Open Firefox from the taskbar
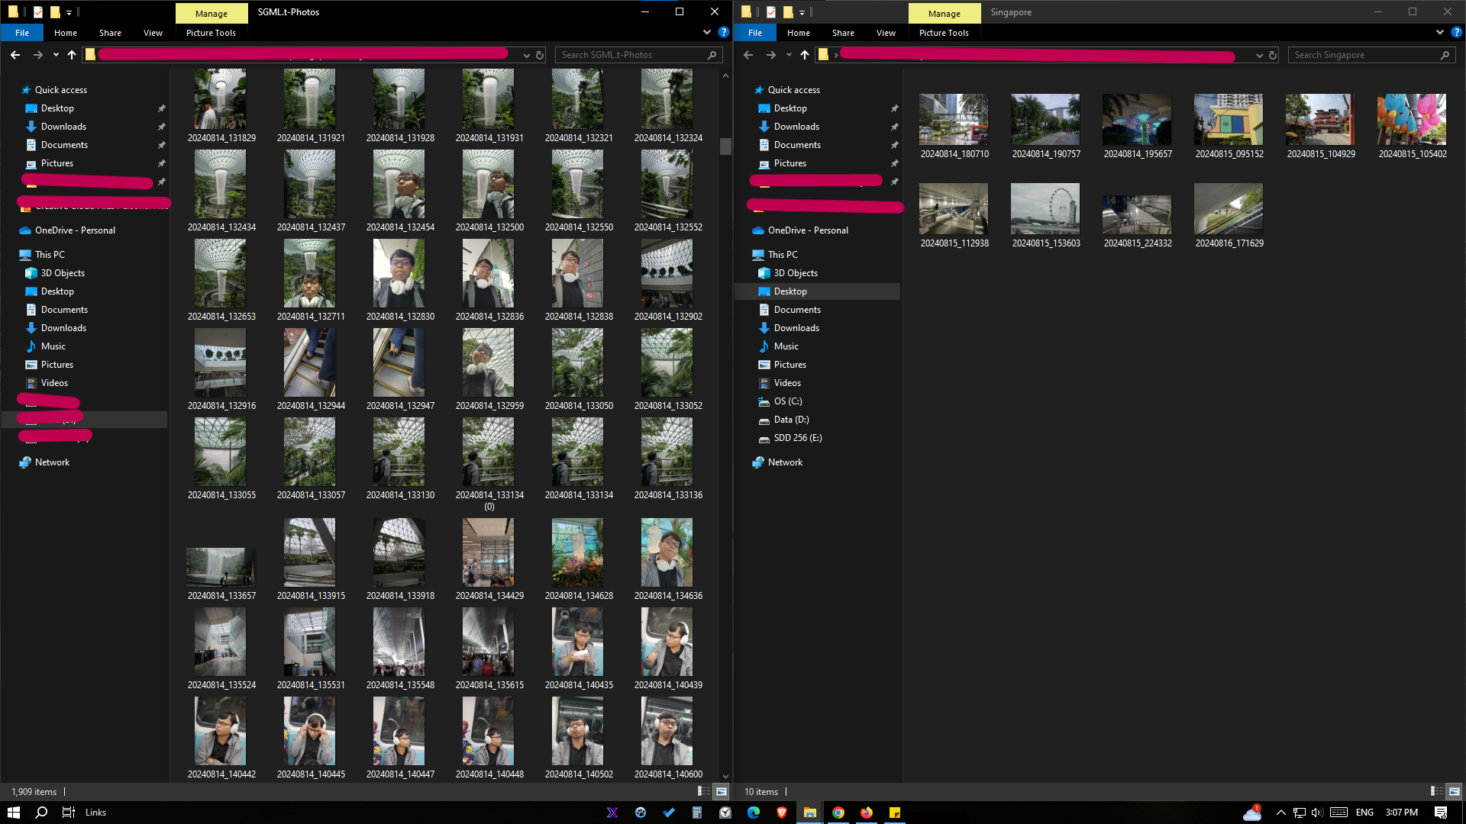Viewport: 1466px width, 824px height. tap(867, 813)
